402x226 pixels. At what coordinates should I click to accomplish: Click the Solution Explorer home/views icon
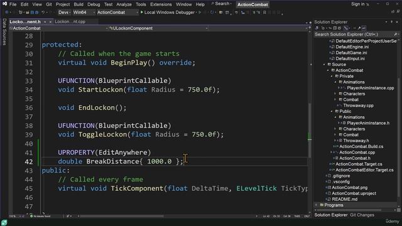click(x=317, y=28)
